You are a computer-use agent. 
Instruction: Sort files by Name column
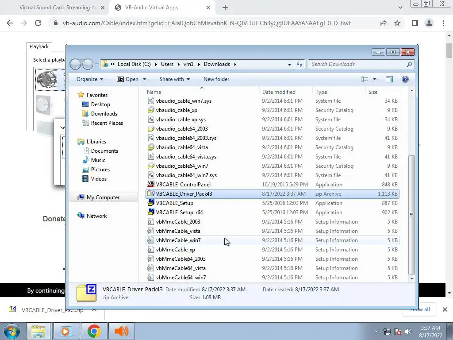click(x=202, y=92)
